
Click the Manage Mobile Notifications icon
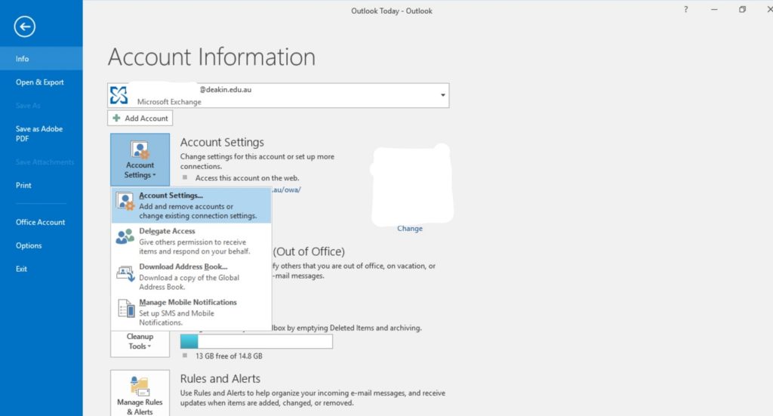tap(125, 308)
